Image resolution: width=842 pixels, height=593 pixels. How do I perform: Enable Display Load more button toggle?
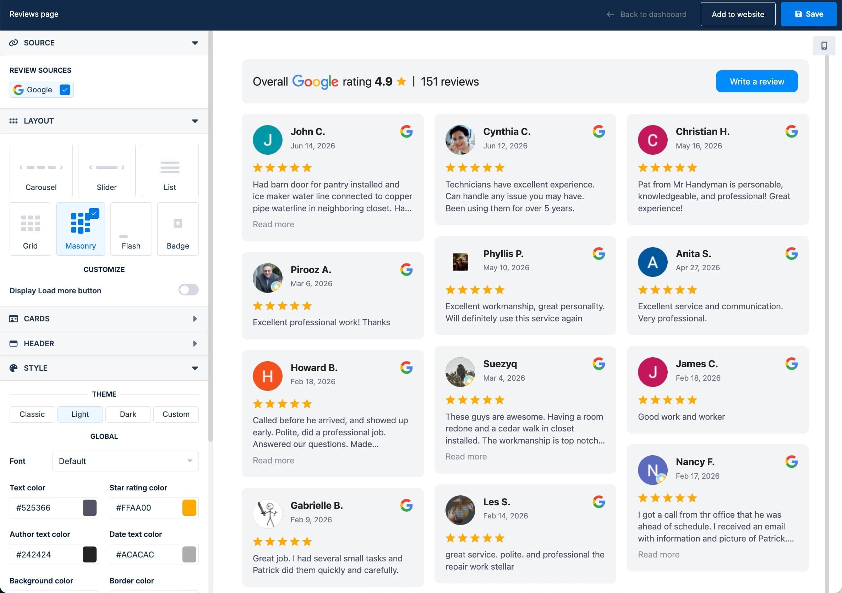tap(188, 290)
